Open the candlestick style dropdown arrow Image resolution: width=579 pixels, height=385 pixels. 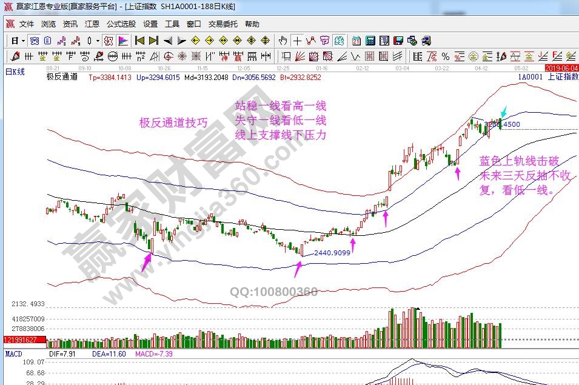click(x=98, y=41)
